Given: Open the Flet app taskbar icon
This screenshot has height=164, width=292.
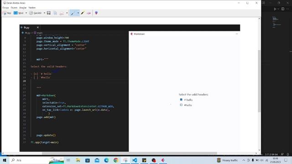Looking at the screenshot, I should pos(163,160).
